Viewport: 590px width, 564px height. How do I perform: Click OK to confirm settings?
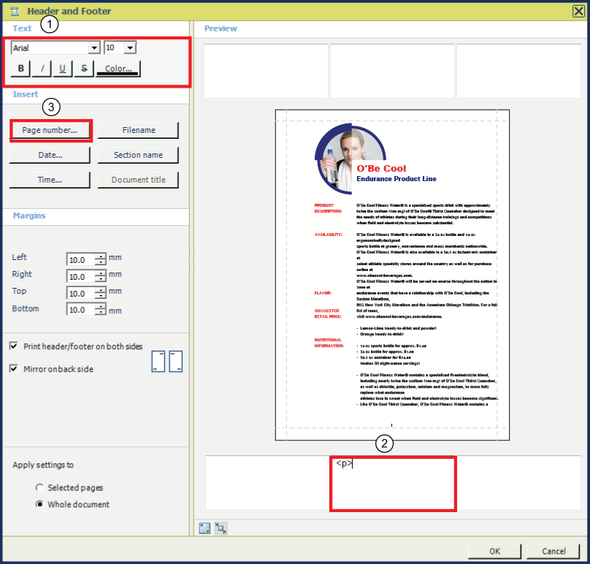coord(494,551)
